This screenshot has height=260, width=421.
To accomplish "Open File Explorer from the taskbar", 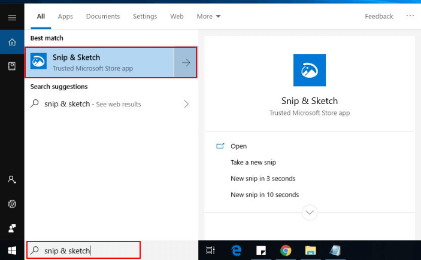I will (x=310, y=250).
